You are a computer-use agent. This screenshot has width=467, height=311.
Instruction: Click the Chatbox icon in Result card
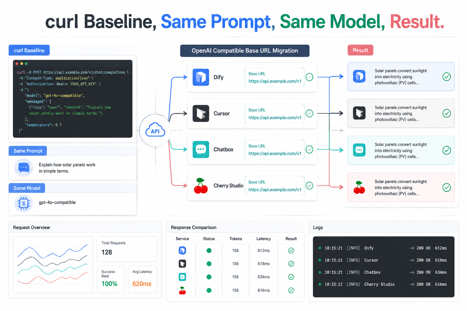359,150
